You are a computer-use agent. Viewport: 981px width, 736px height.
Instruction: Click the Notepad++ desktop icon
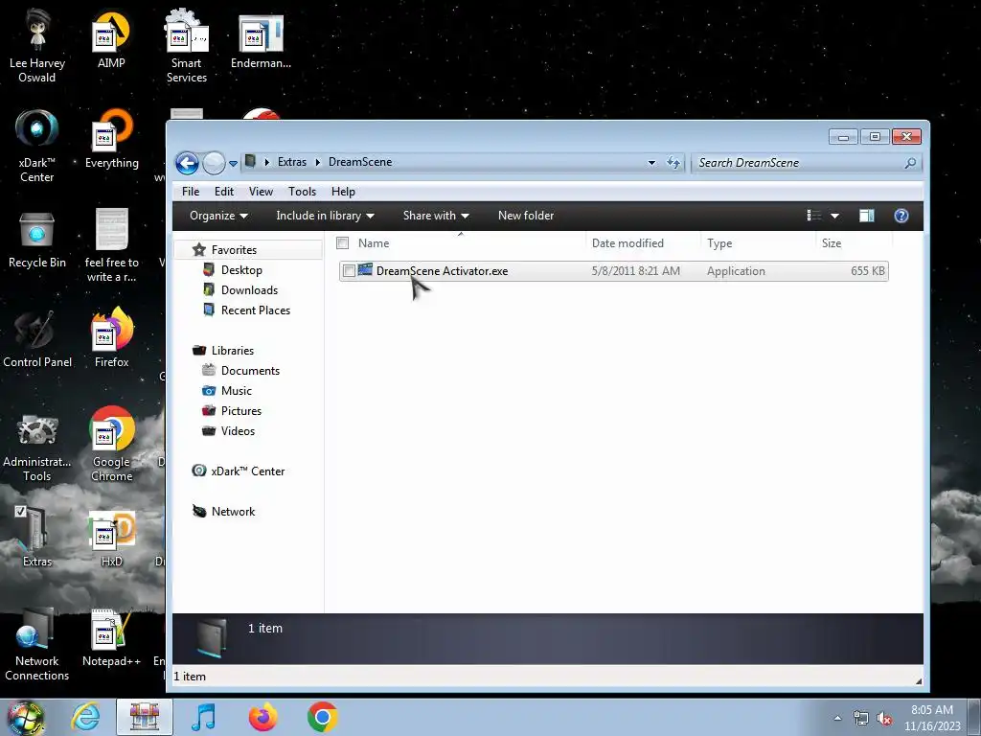click(112, 631)
